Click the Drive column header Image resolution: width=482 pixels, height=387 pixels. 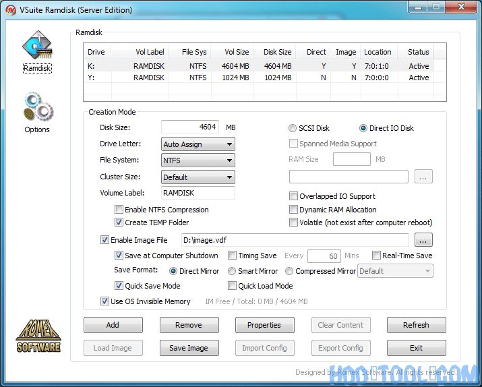(97, 52)
